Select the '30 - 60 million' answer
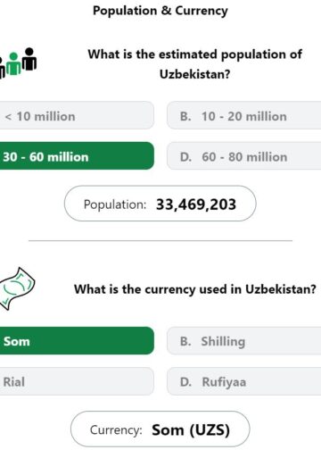Screen dimensions: 321x450 point(77,156)
